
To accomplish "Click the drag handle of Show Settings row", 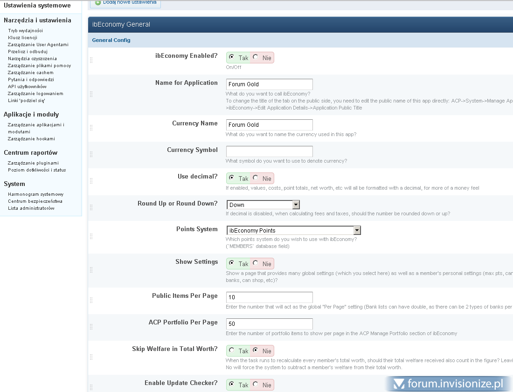I will [91, 270].
